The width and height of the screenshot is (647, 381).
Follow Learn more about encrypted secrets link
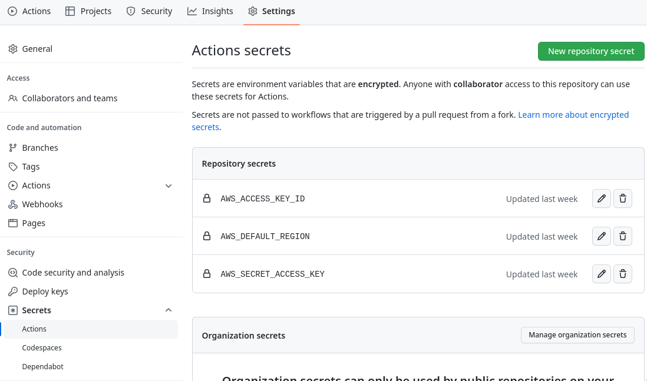[x=573, y=115]
